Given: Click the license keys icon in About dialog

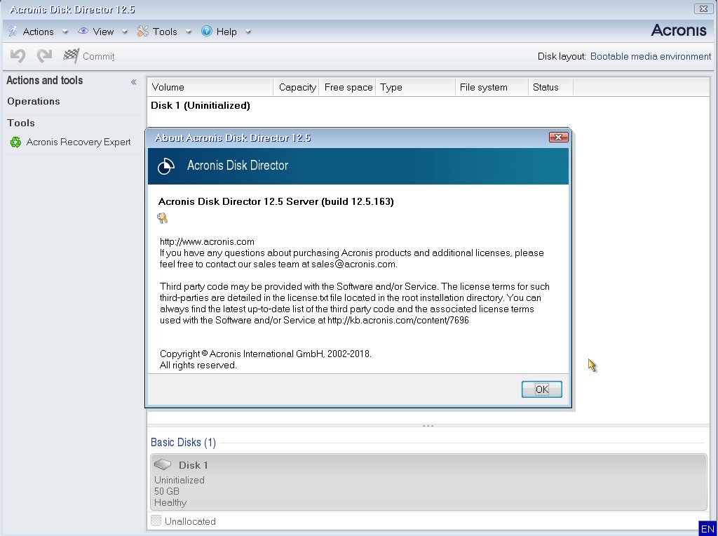Looking at the screenshot, I should (162, 218).
